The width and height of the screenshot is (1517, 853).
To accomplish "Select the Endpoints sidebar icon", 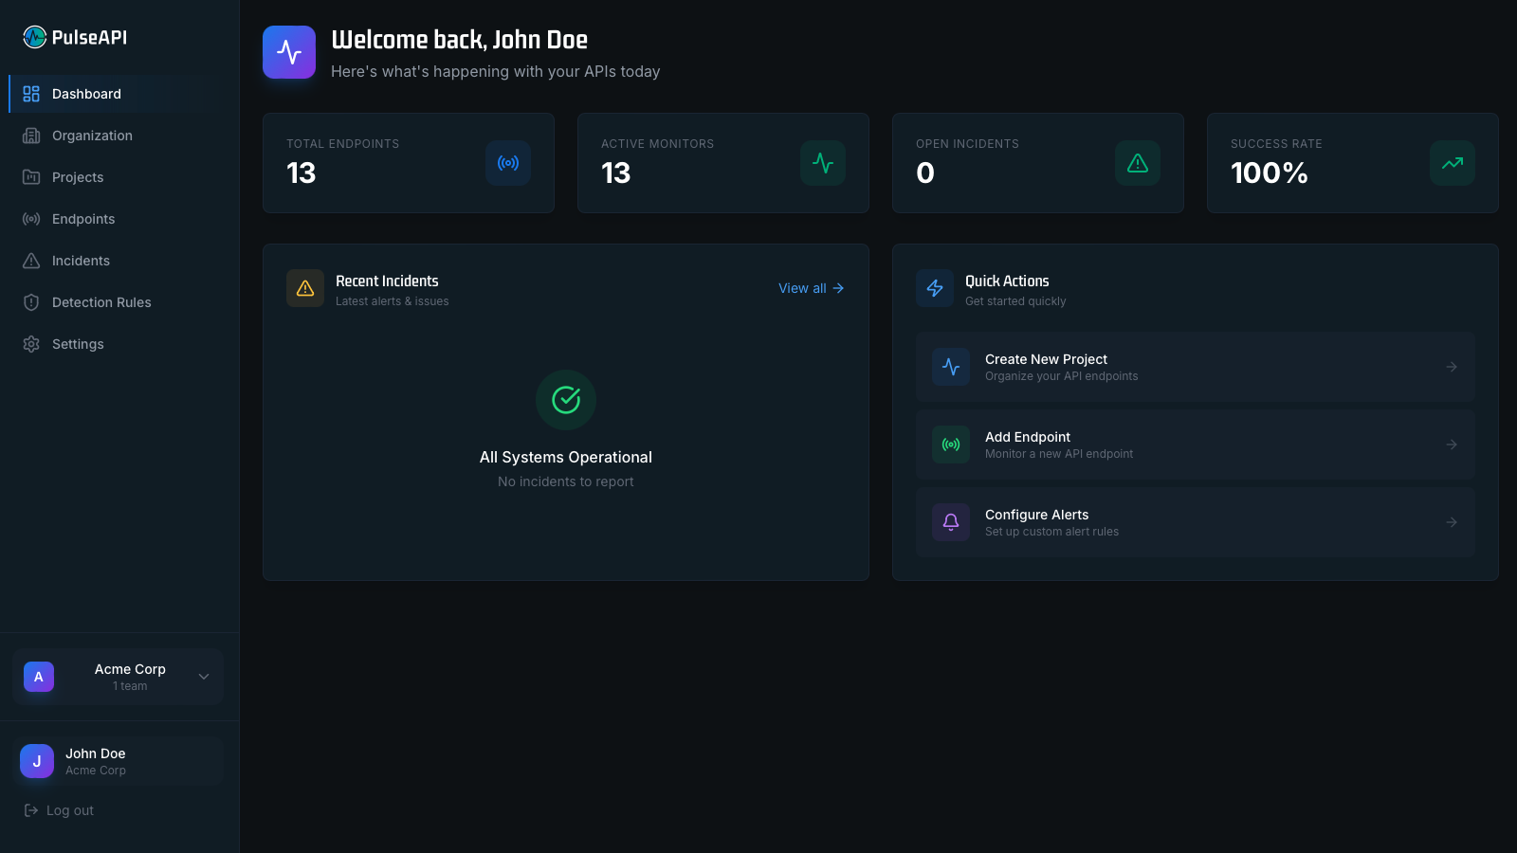I will coord(31,219).
